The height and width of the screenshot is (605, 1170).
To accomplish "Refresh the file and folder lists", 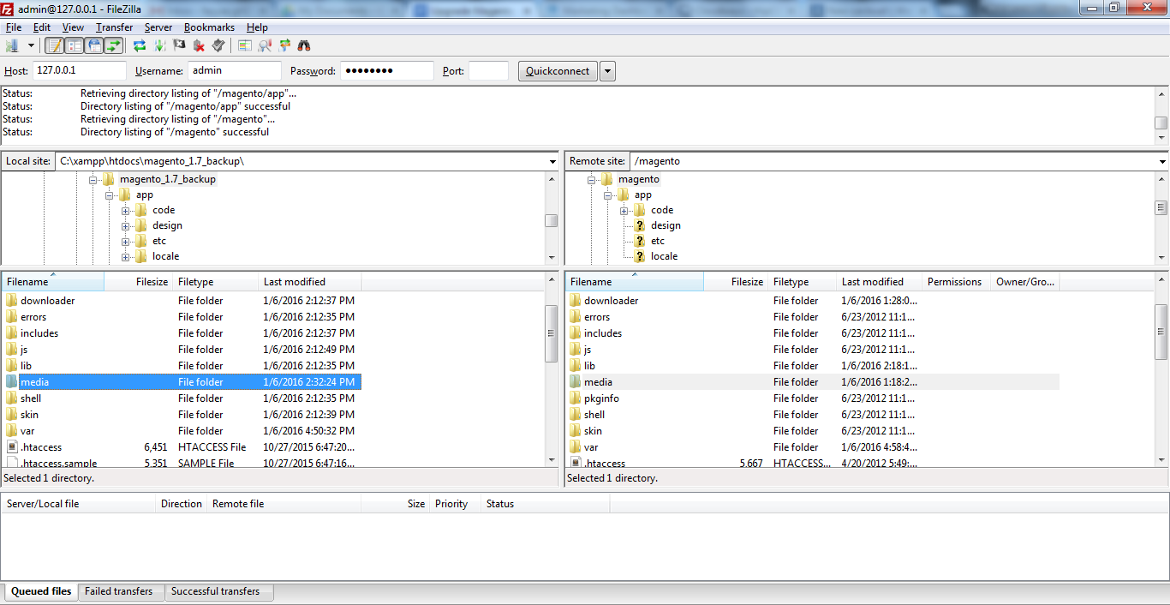I will [140, 45].
